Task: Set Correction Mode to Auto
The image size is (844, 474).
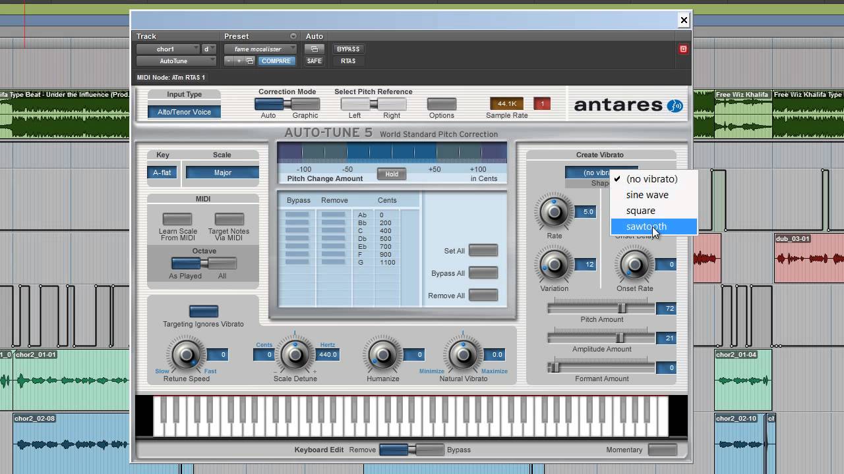Action: click(269, 104)
